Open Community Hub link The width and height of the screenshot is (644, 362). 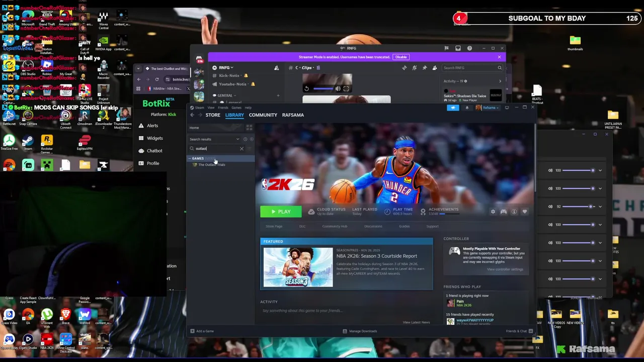[x=335, y=226]
